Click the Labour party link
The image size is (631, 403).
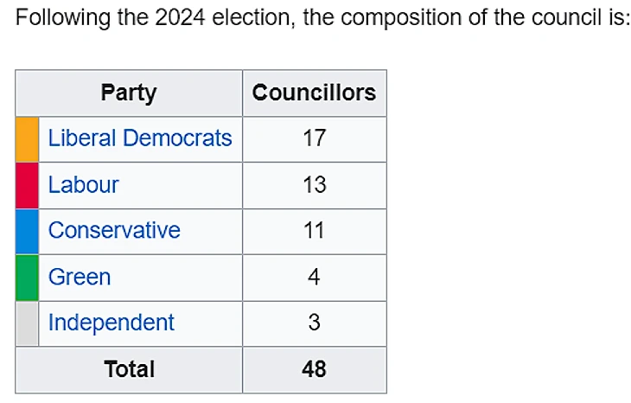tap(83, 185)
